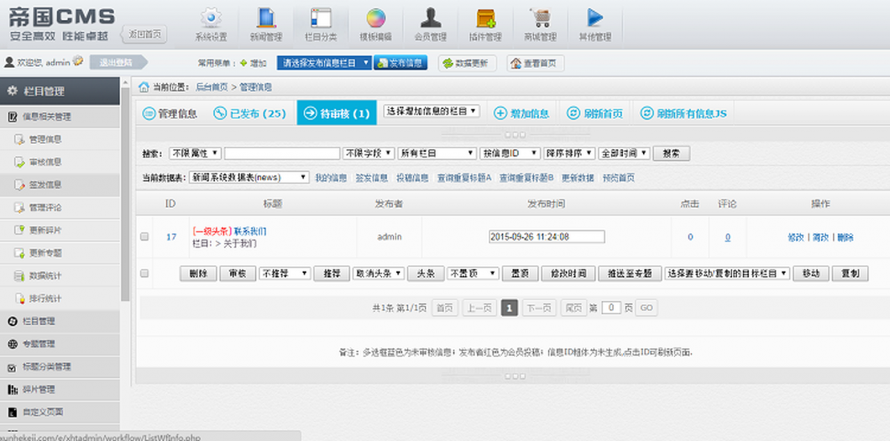
Task: Click the 删除 link in row 17
Action: pyautogui.click(x=845, y=237)
